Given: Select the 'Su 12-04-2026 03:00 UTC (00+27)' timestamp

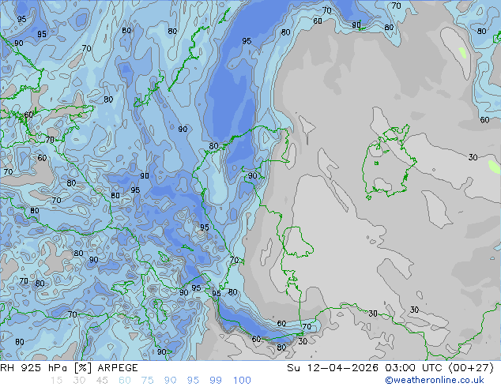Looking at the screenshot, I should pyautogui.click(x=390, y=368).
